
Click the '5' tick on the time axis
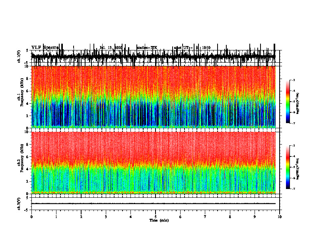156,217
